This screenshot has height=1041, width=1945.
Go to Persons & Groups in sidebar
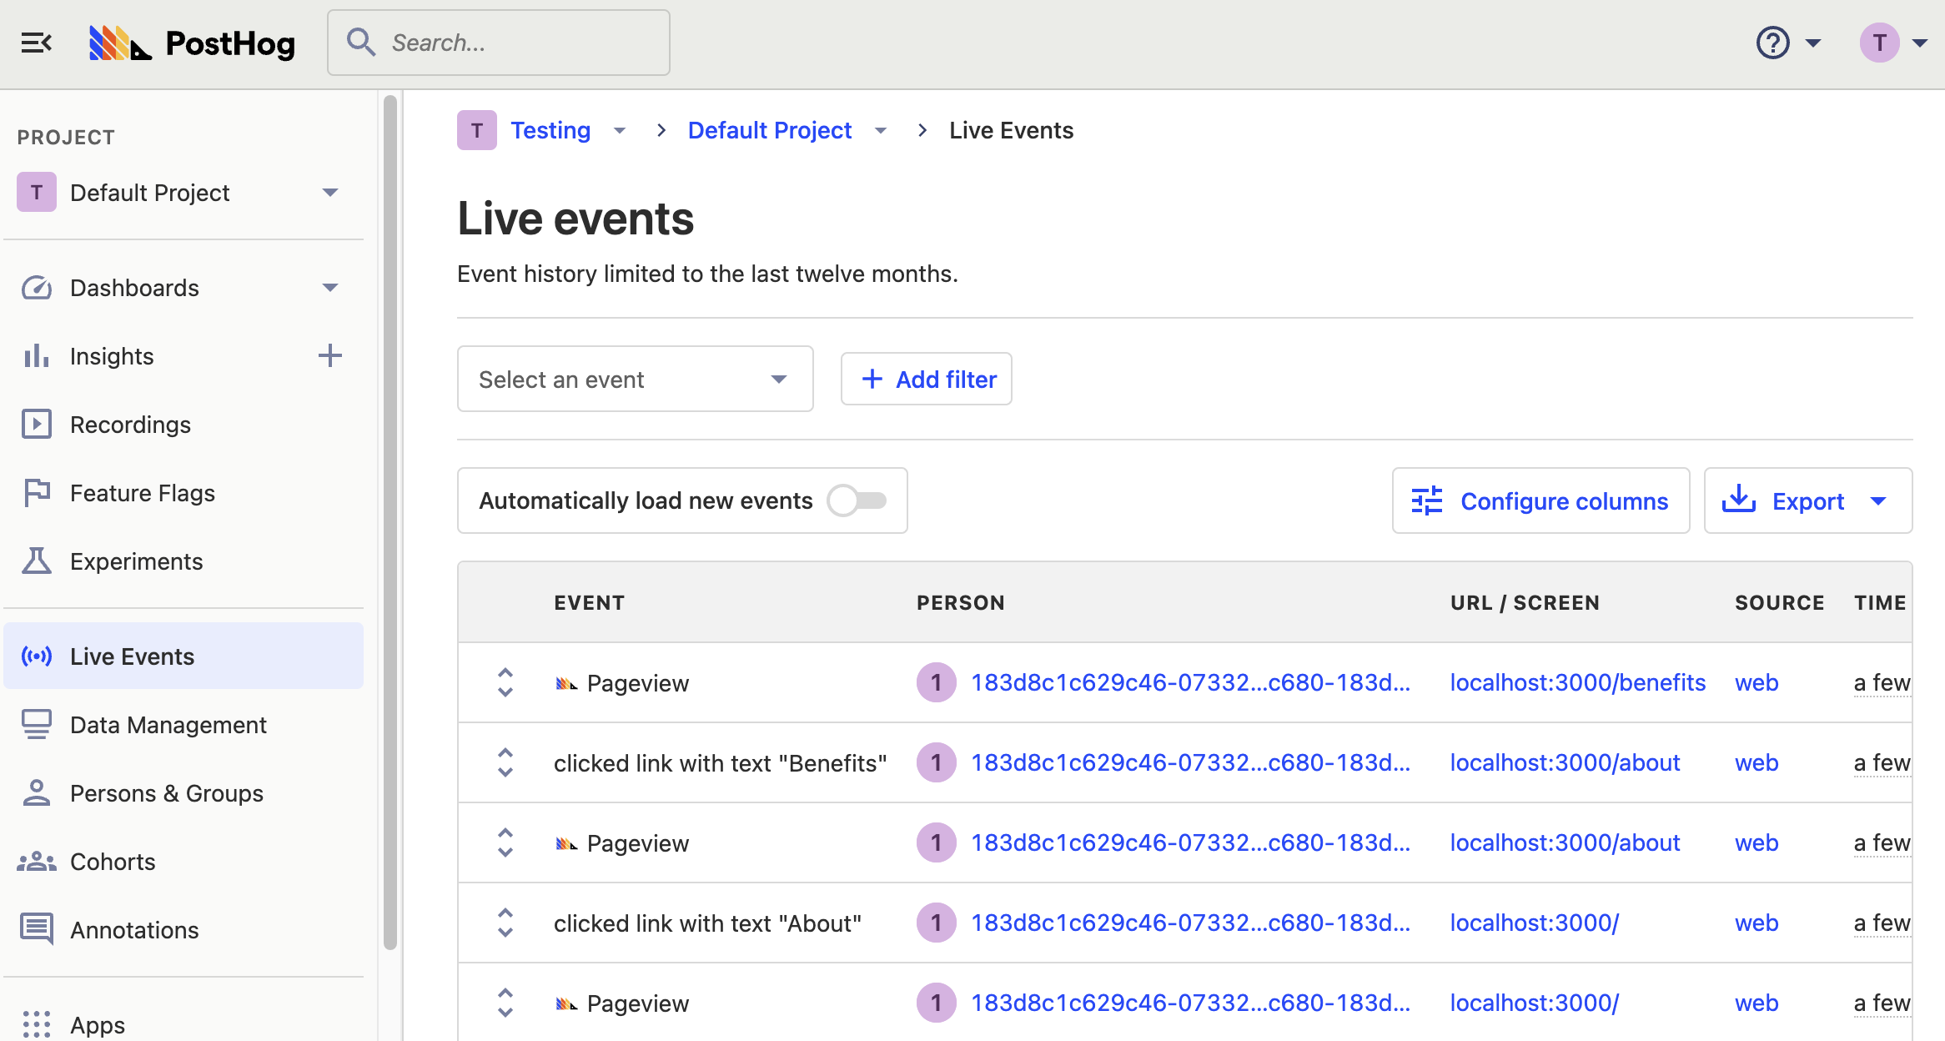point(166,793)
